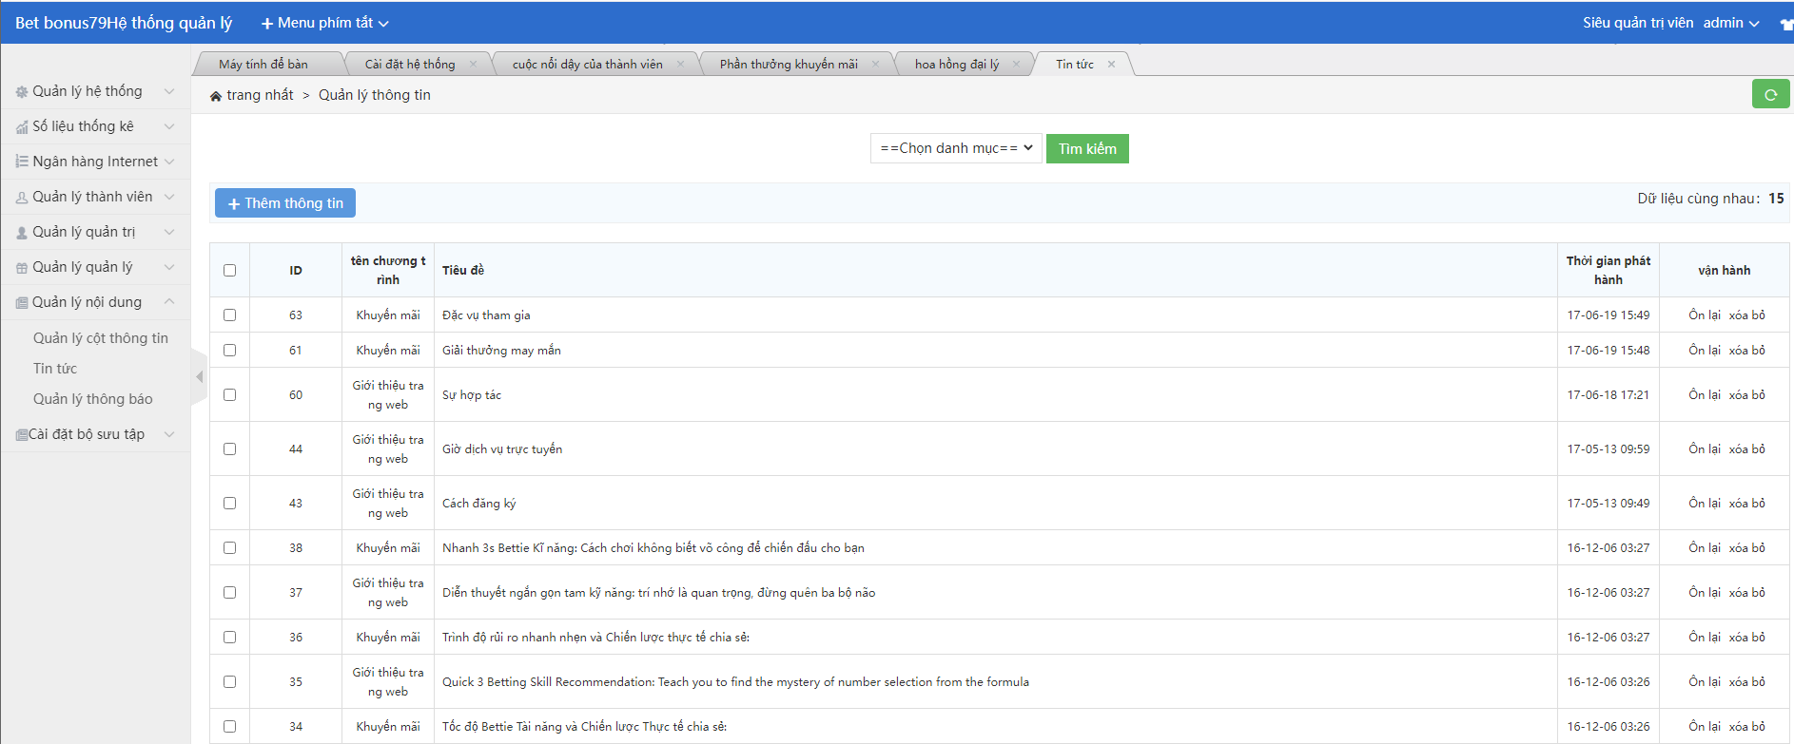
Task: Open the 'Chọn danh mục' category dropdown
Action: pos(955,148)
